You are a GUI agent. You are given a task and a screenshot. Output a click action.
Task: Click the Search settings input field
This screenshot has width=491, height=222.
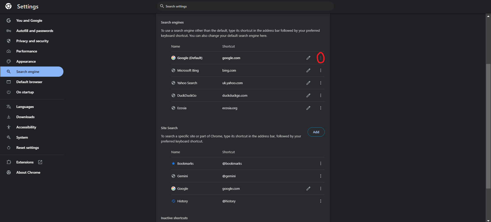(x=245, y=6)
